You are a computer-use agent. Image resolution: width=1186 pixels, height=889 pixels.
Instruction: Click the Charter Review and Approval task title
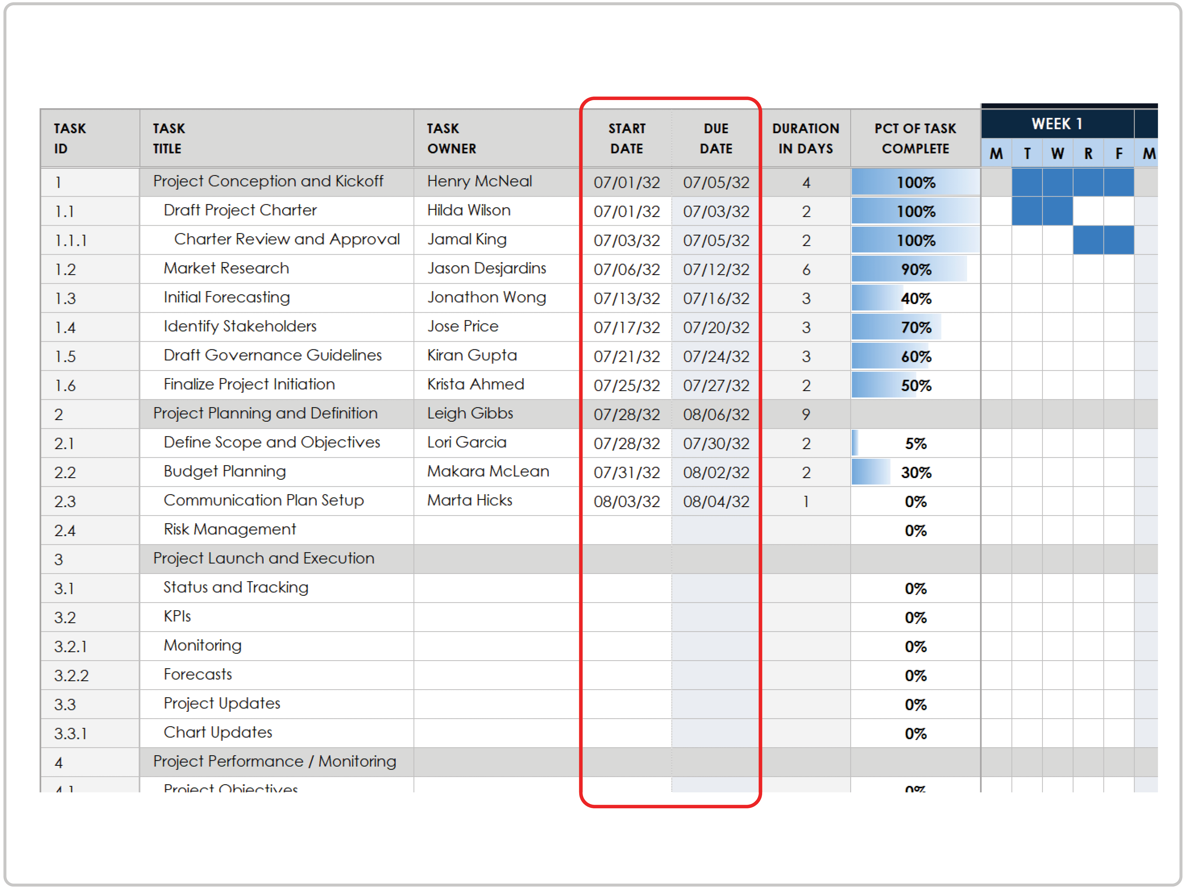pyautogui.click(x=287, y=240)
